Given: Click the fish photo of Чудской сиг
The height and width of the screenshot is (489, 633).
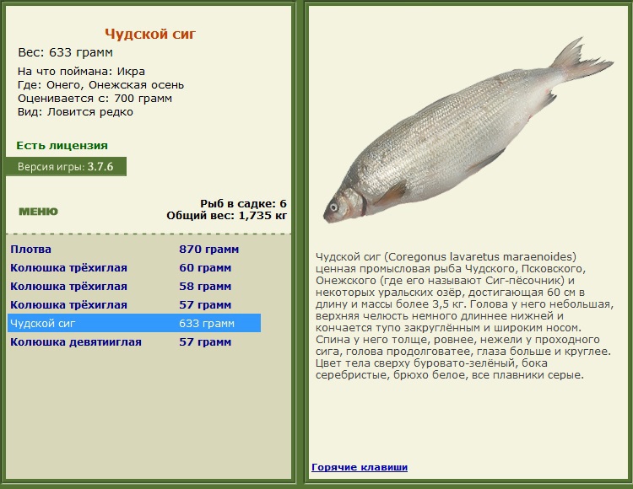Looking at the screenshot, I should [x=468, y=131].
